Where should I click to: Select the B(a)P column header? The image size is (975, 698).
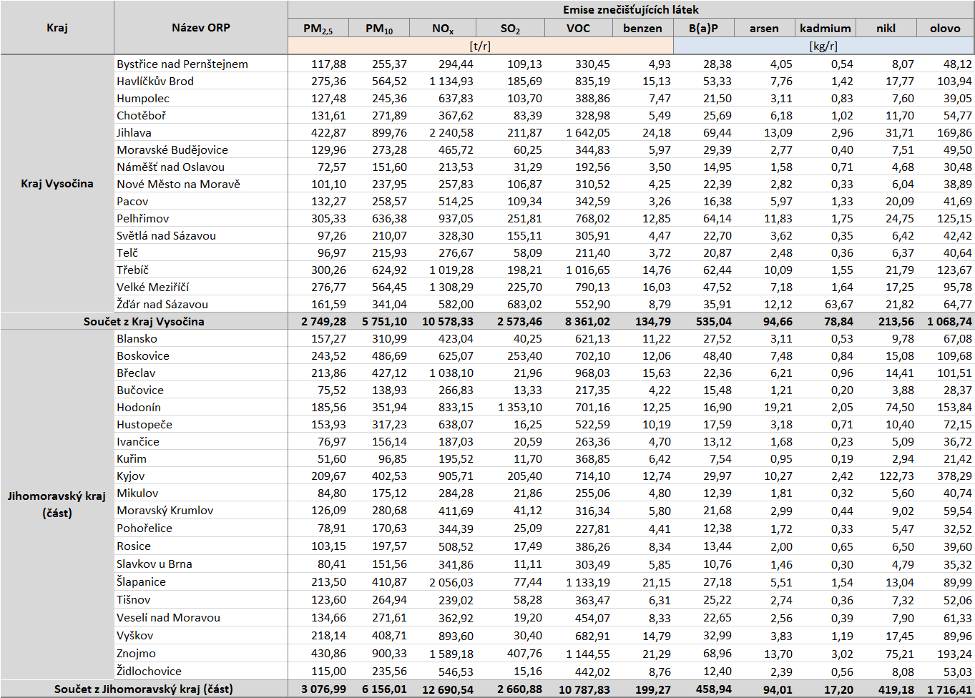(704, 28)
